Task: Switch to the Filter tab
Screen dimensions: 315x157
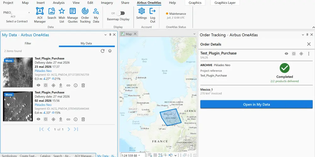Action: coord(28,43)
